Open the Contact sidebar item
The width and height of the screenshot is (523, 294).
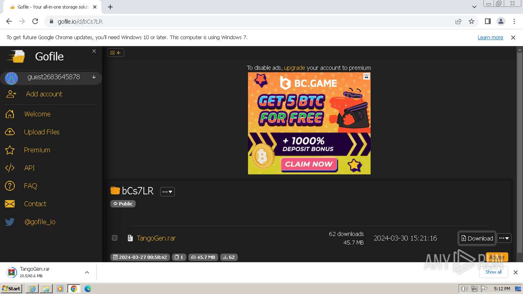pyautogui.click(x=35, y=204)
